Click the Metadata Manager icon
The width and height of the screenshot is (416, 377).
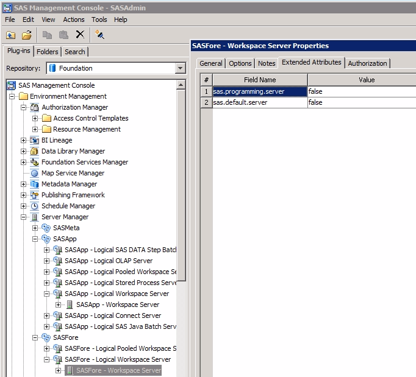coord(35,184)
